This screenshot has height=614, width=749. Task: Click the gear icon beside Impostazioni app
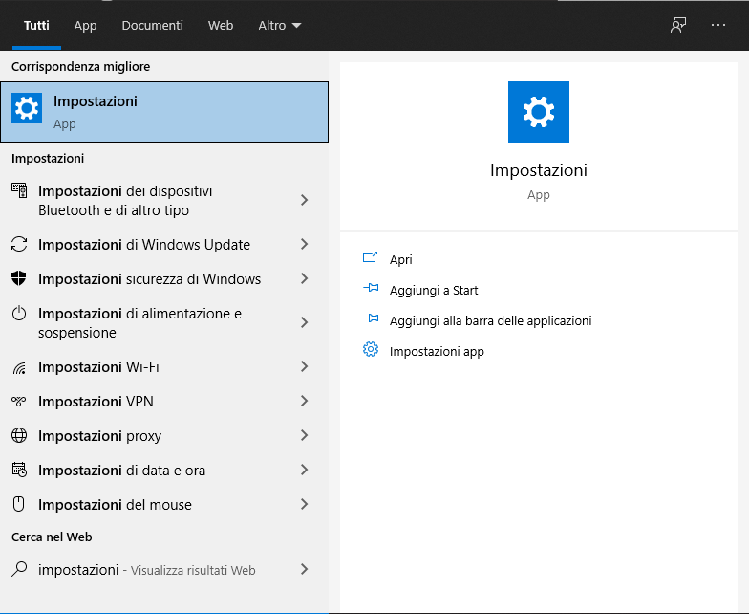[x=371, y=350]
